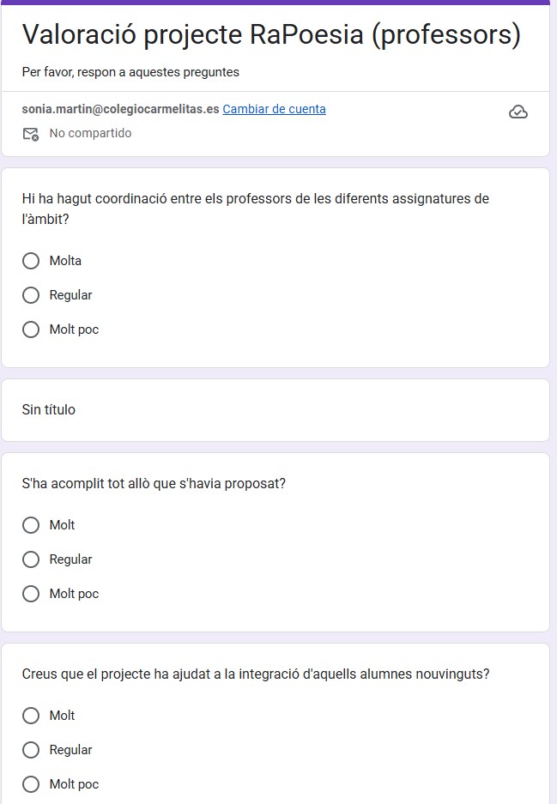557x804 pixels.
Task: Click the 'Sin título' section card
Action: [x=275, y=410]
